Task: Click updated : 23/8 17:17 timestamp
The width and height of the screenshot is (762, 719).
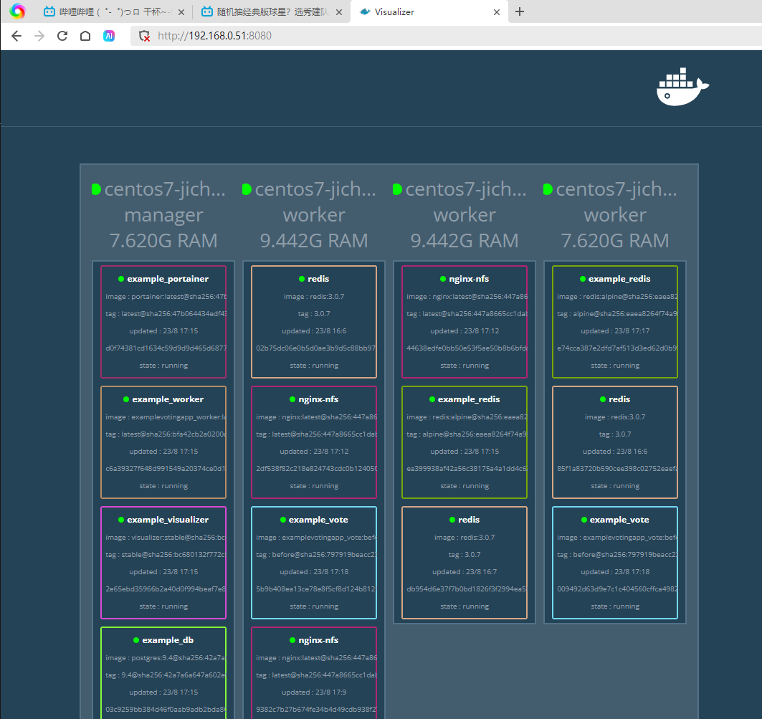Action: [615, 331]
